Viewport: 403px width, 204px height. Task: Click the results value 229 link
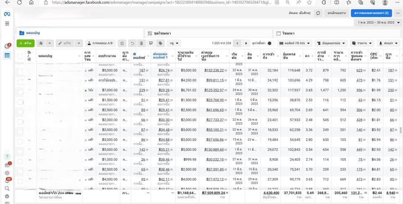coord(142,90)
